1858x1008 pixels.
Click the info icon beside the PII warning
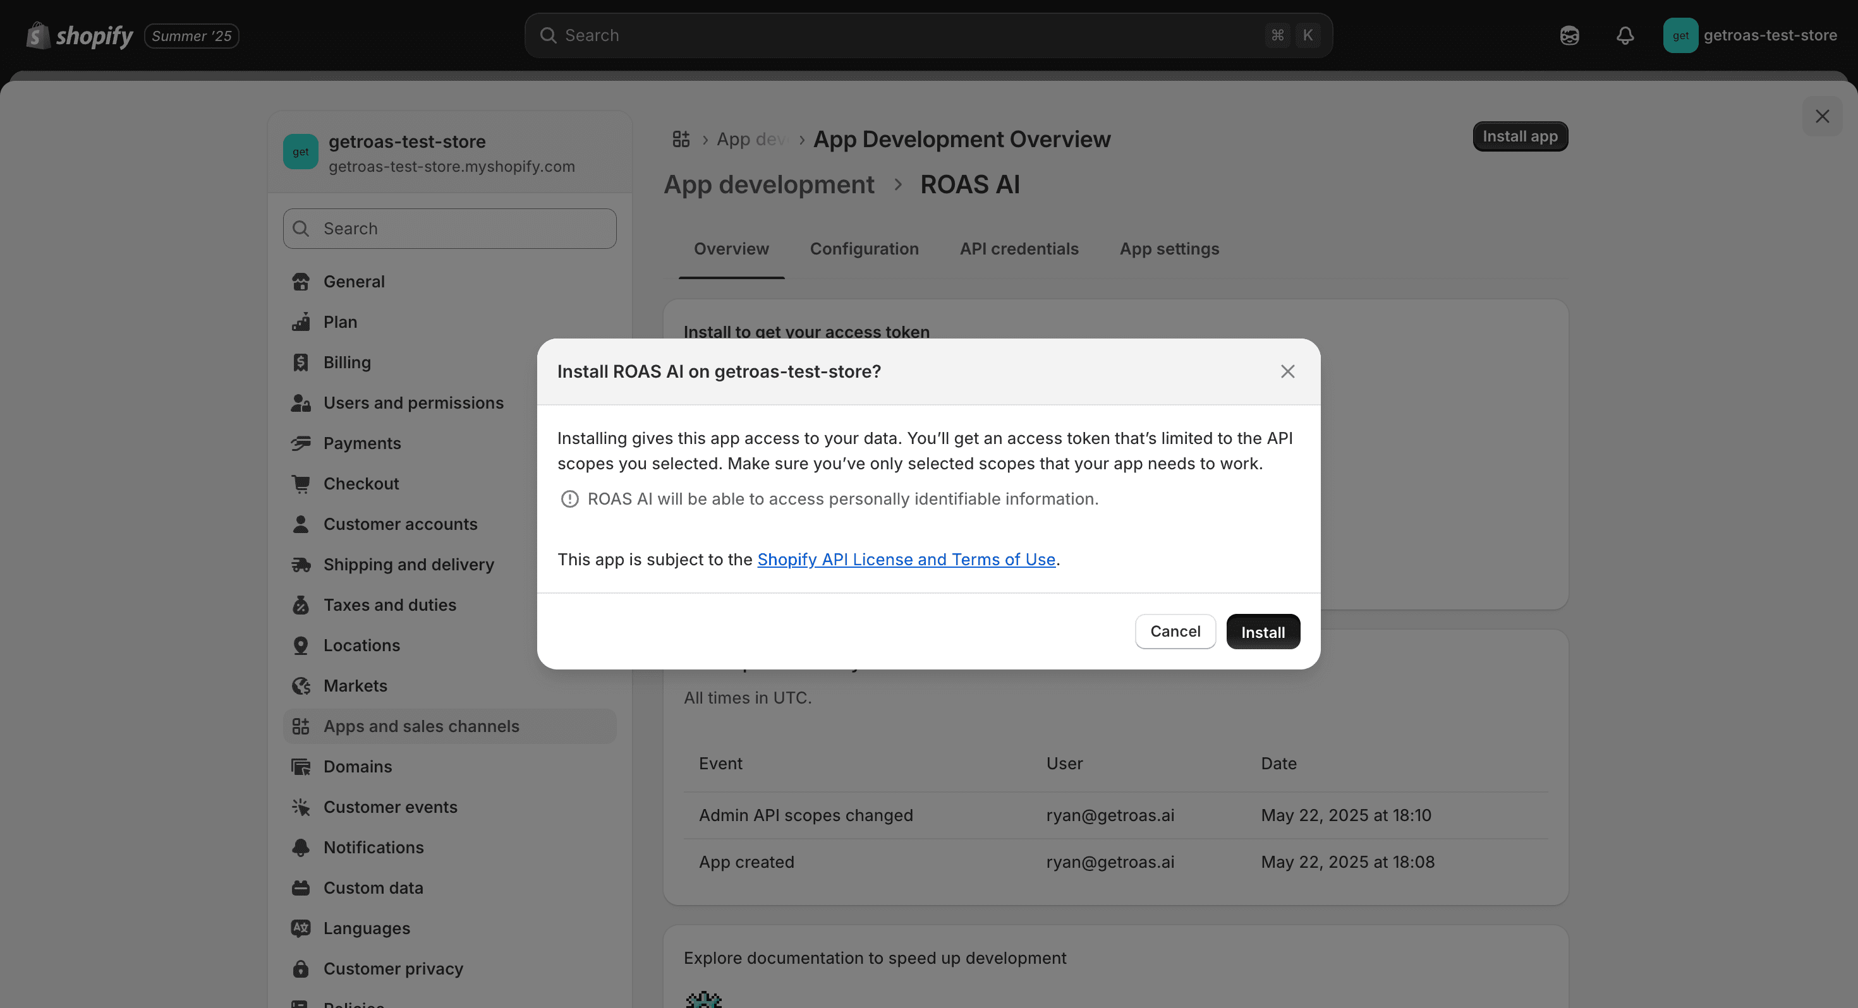(570, 499)
